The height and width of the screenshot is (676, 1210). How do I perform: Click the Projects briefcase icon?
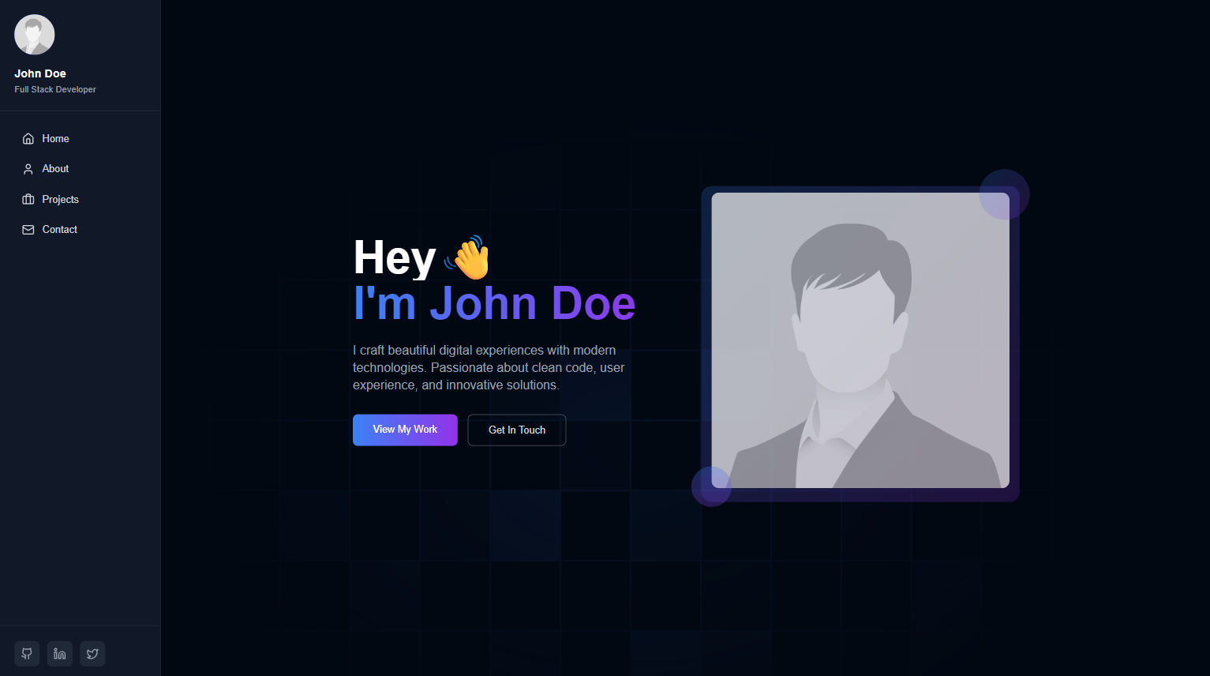coord(28,199)
